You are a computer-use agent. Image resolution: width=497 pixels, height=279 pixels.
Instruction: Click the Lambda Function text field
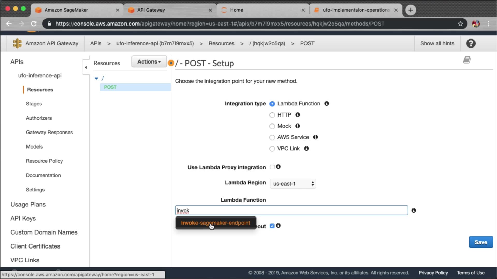[x=291, y=211]
